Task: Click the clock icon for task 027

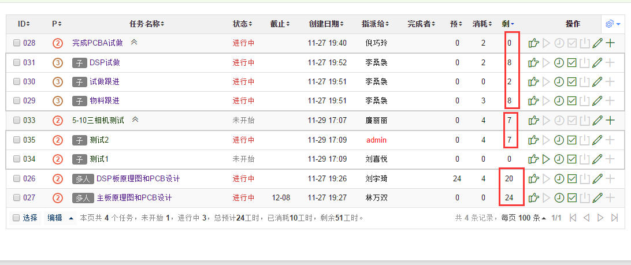Action: (559, 197)
